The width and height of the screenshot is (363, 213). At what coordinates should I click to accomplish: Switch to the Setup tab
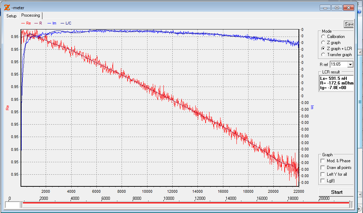point(11,16)
